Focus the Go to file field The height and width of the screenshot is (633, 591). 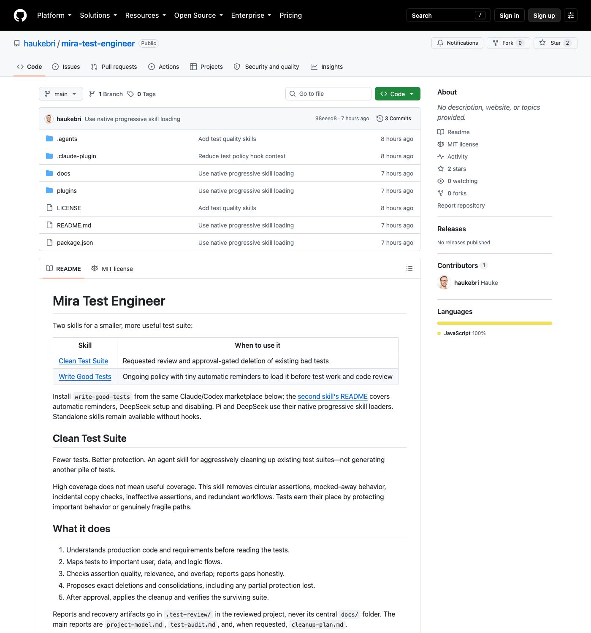click(328, 94)
